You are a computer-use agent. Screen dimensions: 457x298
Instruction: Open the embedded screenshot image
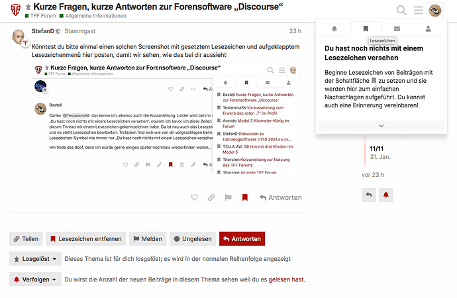[166, 119]
